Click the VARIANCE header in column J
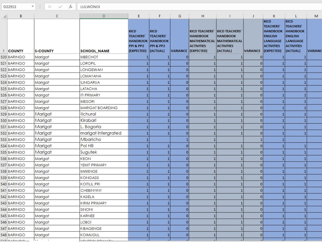Screen dimensions: 322x242 (x=253, y=36)
